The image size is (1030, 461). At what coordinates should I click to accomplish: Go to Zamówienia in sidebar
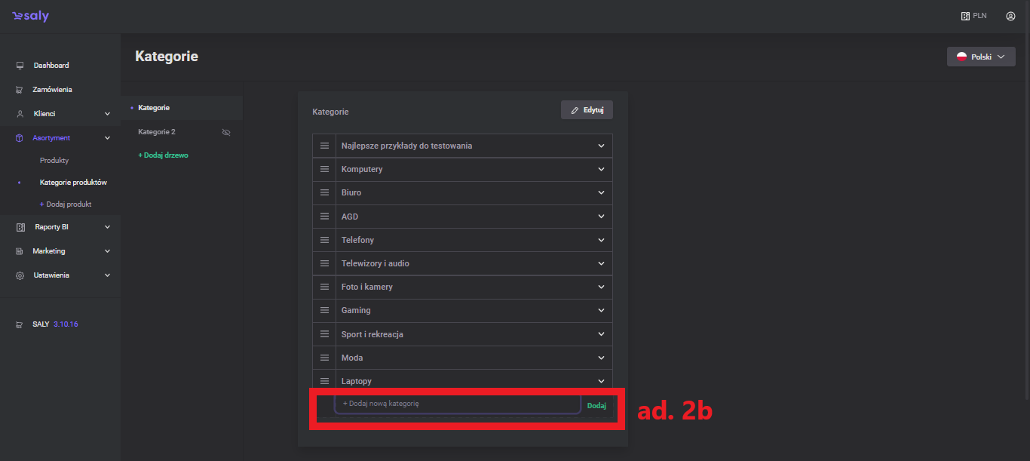(x=52, y=90)
